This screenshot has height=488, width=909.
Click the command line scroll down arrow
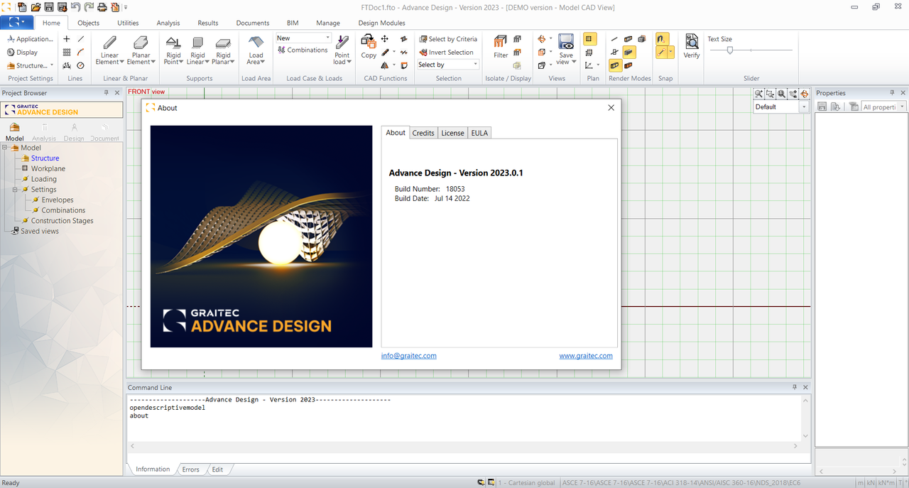click(805, 435)
